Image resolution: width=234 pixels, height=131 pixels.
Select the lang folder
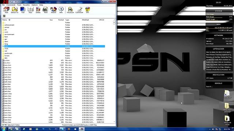tap(53, 44)
